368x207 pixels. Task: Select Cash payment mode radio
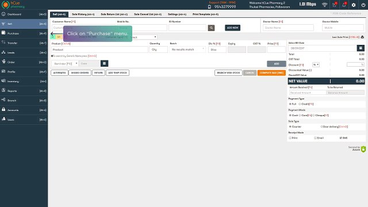click(x=290, y=115)
